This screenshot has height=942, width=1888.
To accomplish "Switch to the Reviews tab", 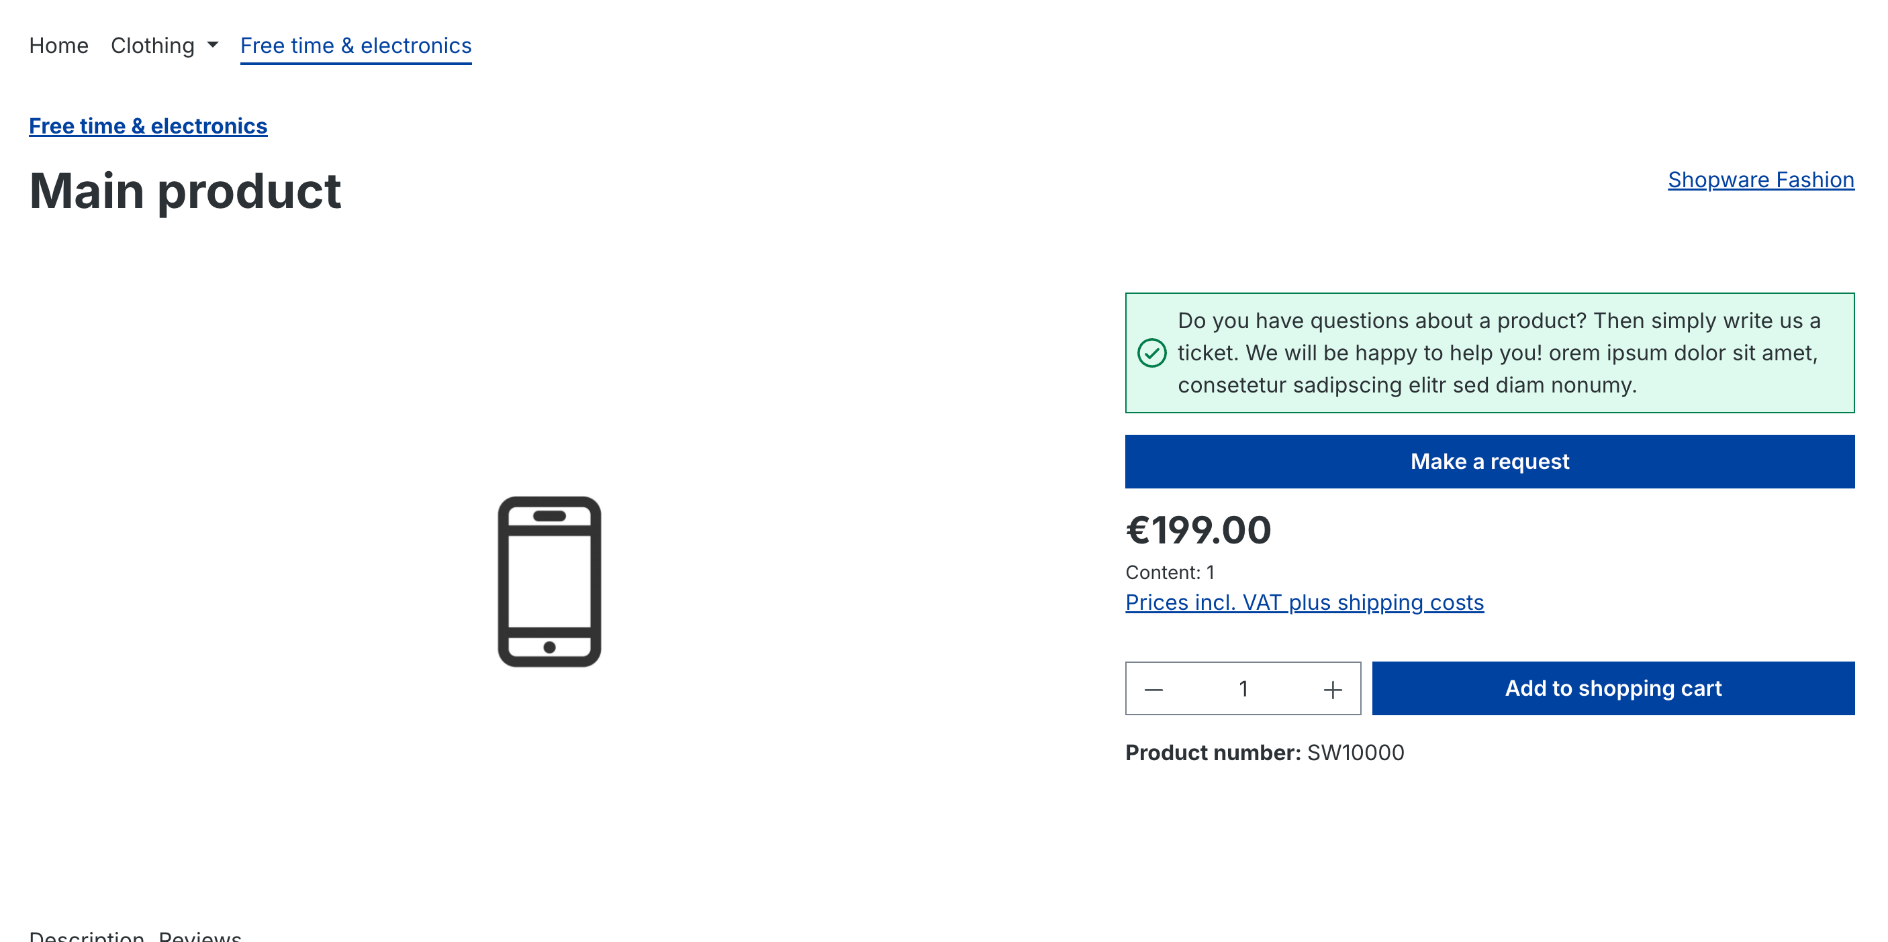I will [200, 935].
